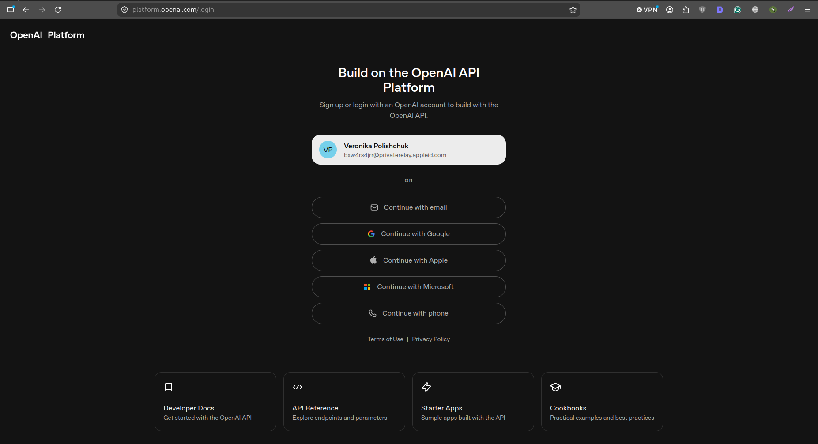Screen dimensions: 818x444
Task: Click the Microsoft logo icon
Action: pyautogui.click(x=367, y=287)
